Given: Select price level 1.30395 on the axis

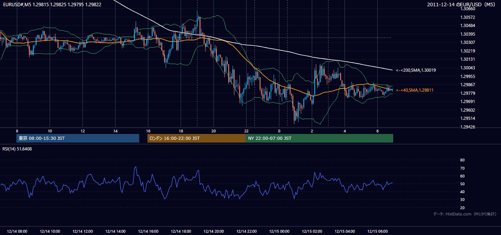Looking at the screenshot, I should (x=468, y=34).
